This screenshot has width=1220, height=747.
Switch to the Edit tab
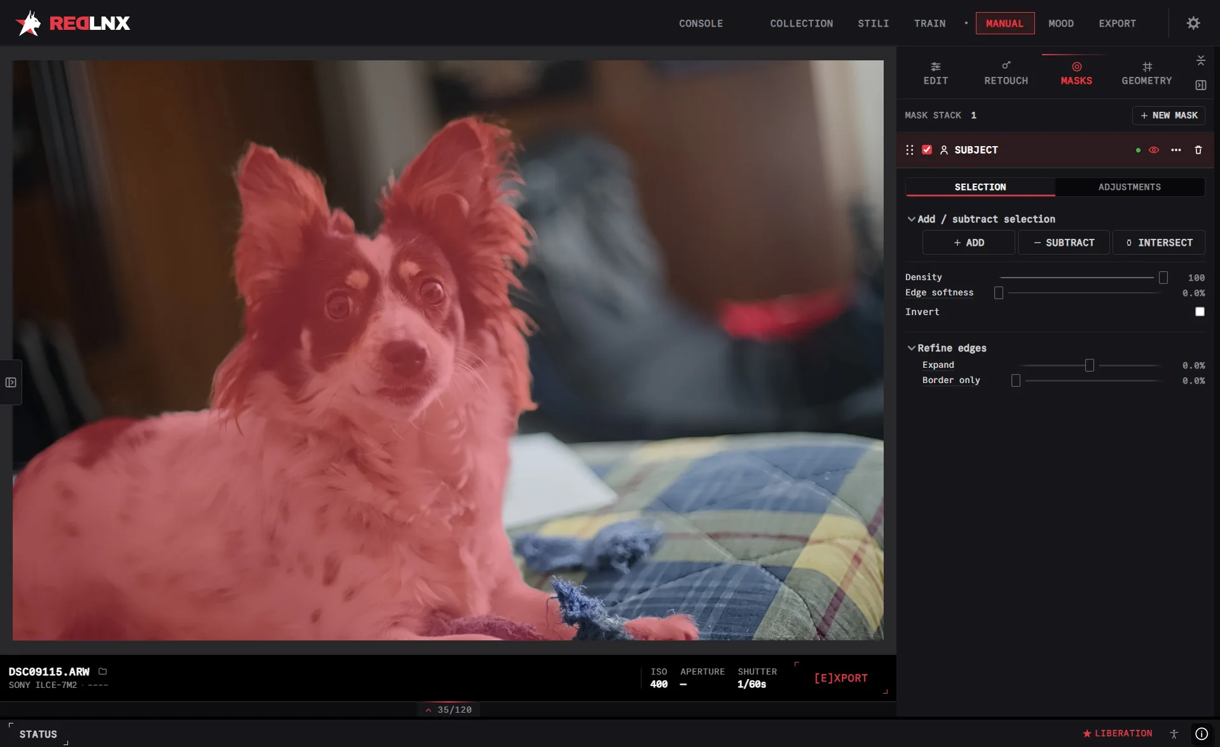pos(936,74)
